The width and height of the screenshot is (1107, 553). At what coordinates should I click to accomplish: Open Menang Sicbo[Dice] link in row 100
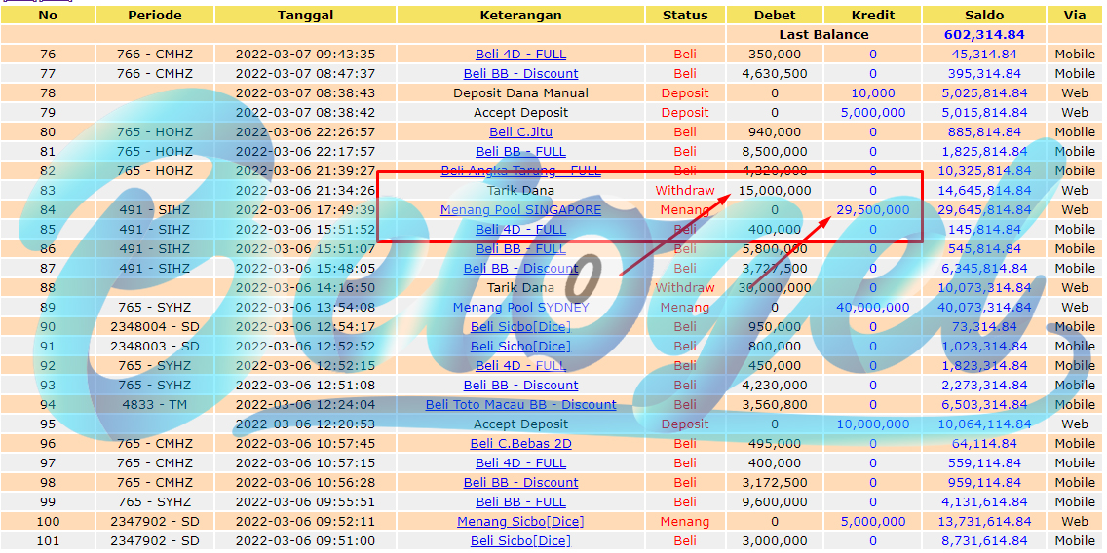520,521
